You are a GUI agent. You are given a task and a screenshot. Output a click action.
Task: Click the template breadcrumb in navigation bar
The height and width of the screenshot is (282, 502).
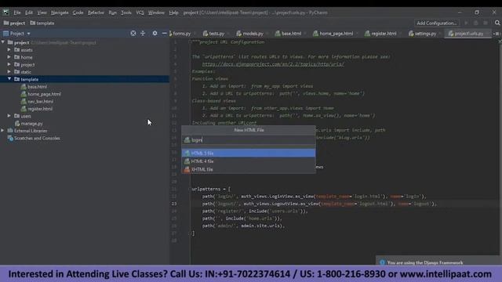point(42,23)
